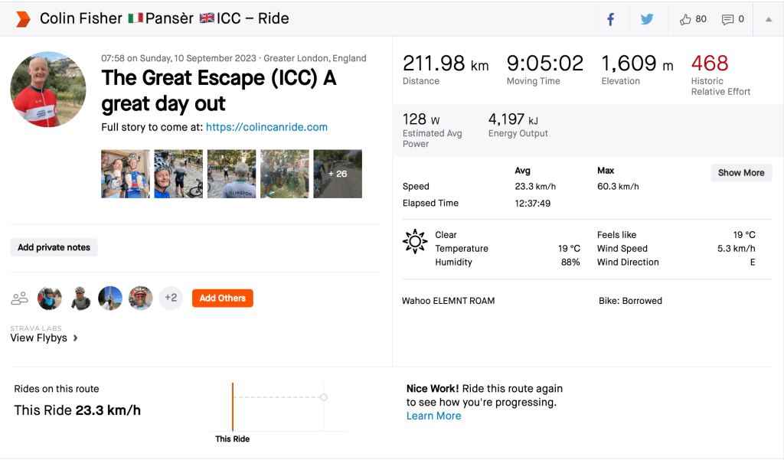Open the colincanride.com link
Screen dimensions: 784x460
pos(266,127)
